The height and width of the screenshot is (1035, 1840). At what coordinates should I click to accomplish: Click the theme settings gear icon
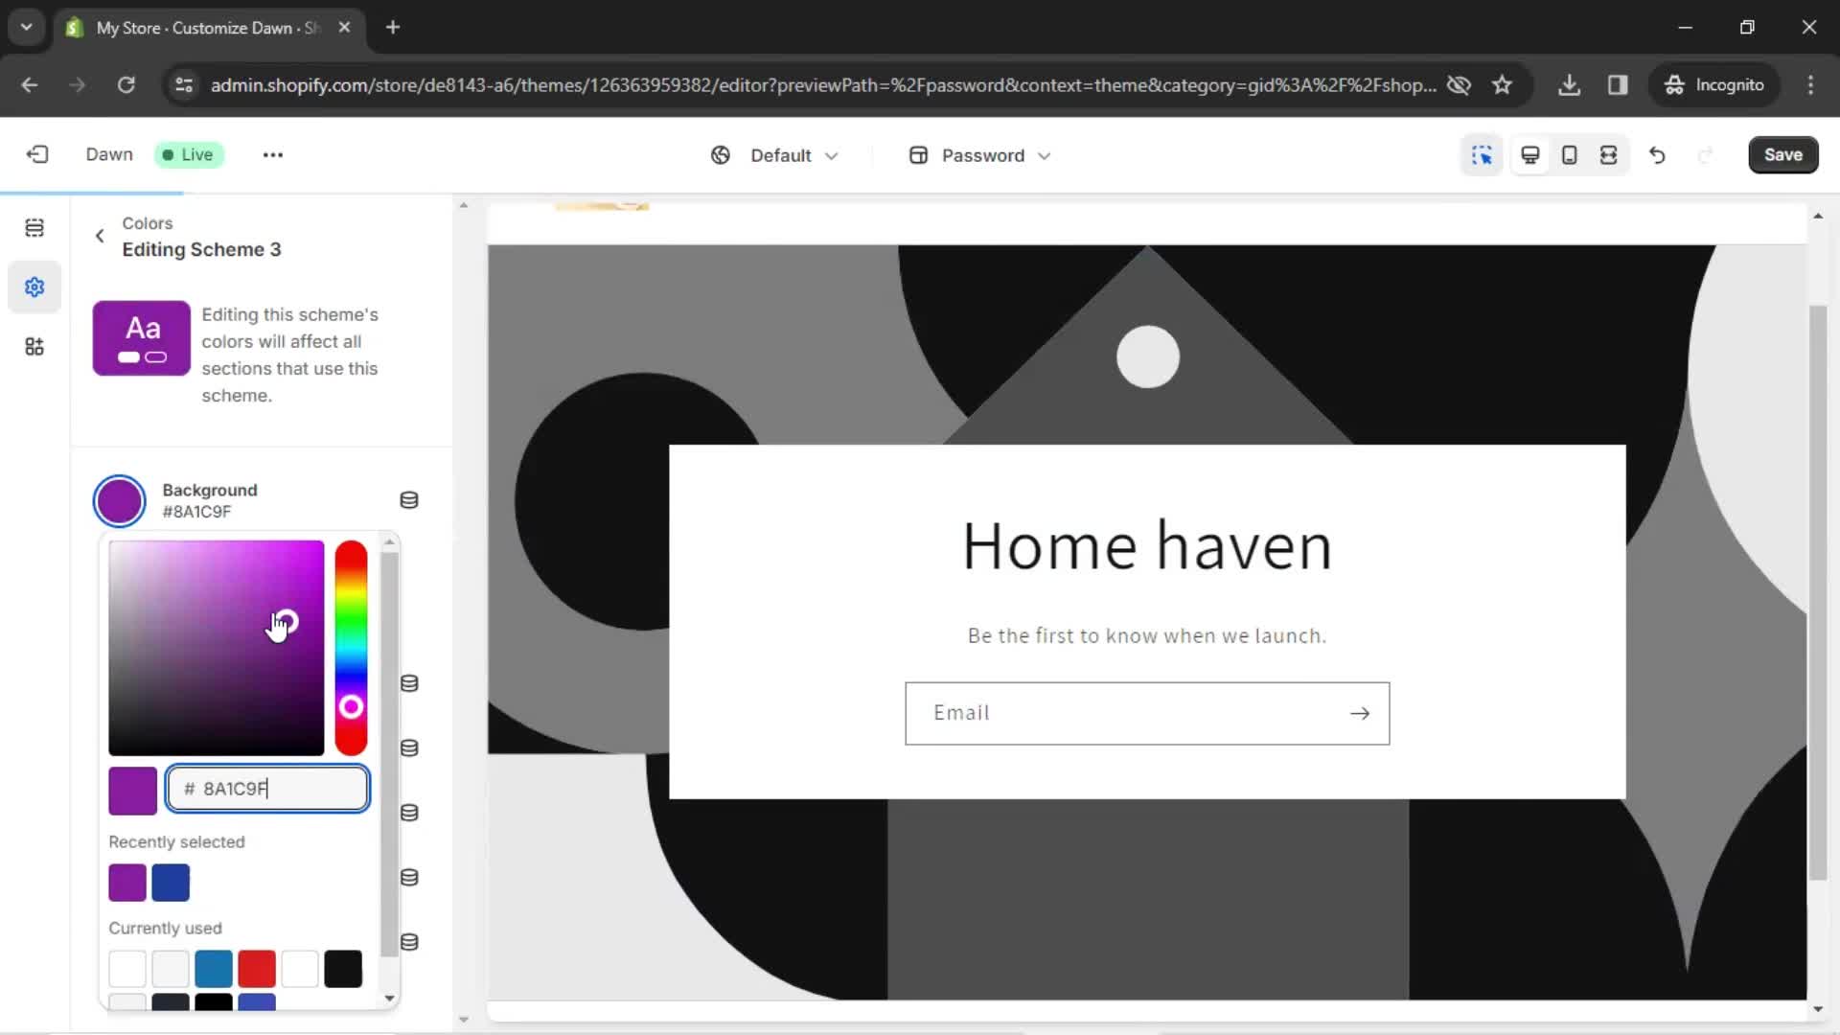pyautogui.click(x=34, y=287)
